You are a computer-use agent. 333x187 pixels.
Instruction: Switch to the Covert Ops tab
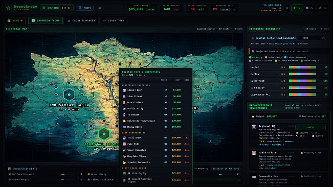click(114, 20)
